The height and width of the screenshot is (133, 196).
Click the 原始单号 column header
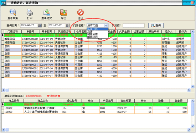154,32
